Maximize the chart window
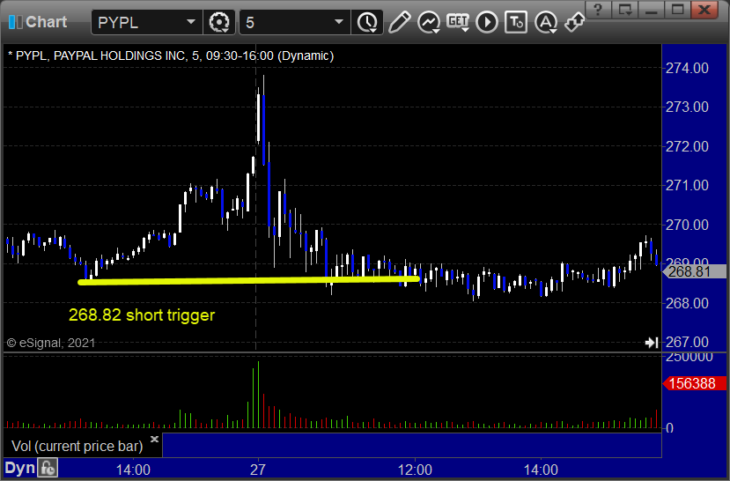The height and width of the screenshot is (481, 730). [677, 9]
